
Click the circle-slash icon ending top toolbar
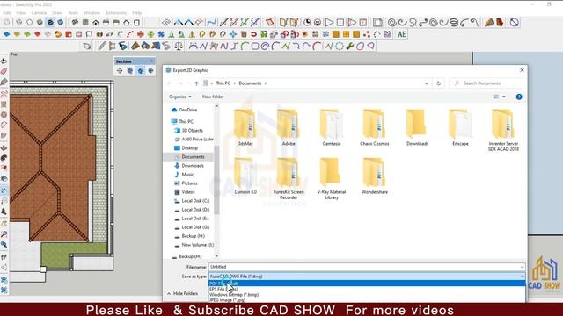(514, 23)
